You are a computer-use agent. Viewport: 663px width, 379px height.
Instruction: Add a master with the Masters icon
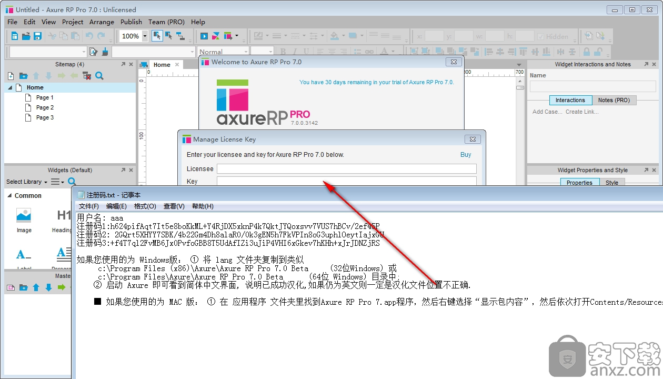pos(11,287)
